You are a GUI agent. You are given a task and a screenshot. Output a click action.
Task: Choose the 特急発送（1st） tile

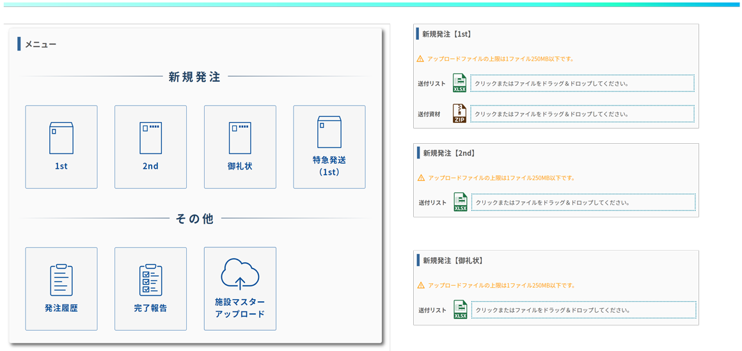[x=329, y=147]
